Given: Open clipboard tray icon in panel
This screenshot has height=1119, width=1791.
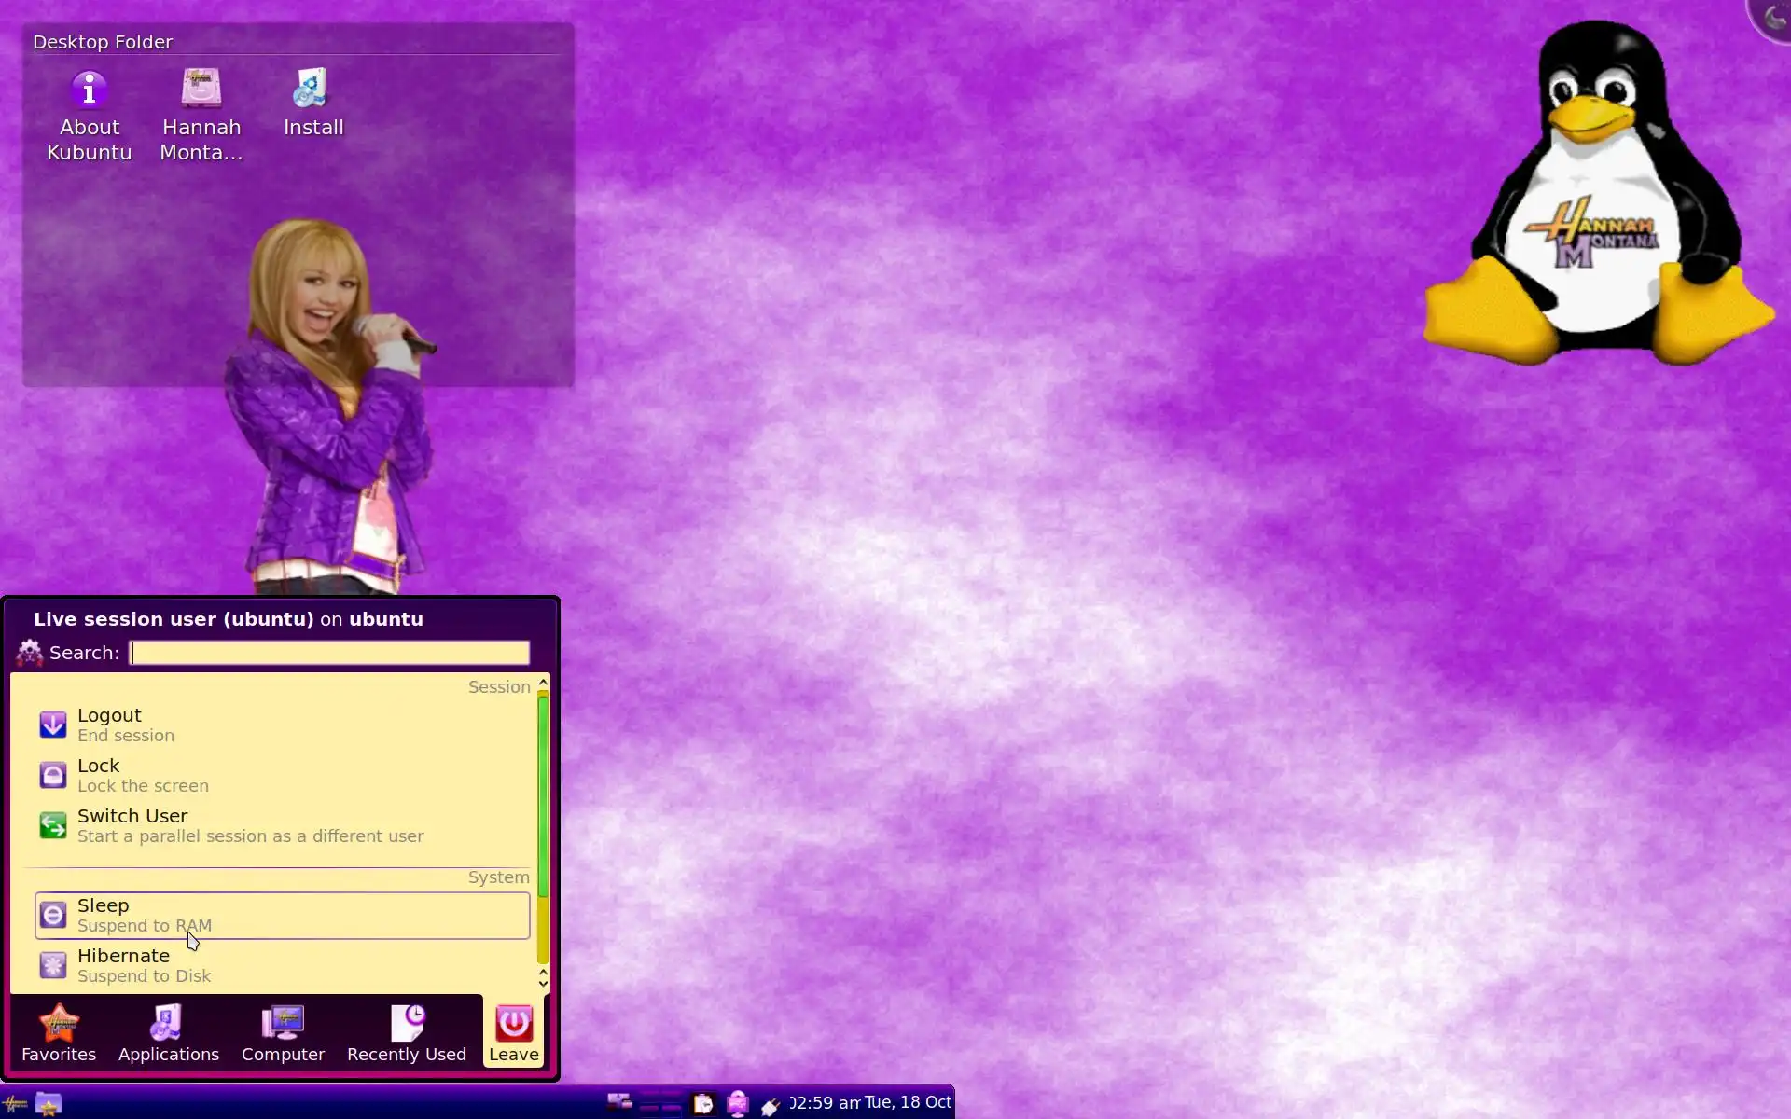Looking at the screenshot, I should tap(703, 1104).
